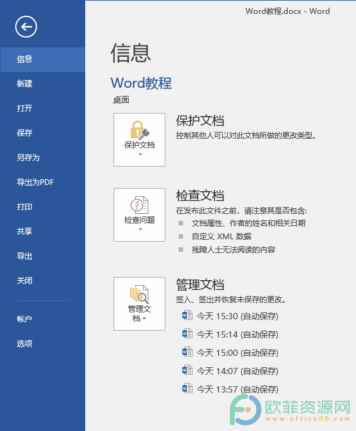The height and width of the screenshot is (431, 356).
Task: Click the 控制其他人可以对此文档所做的更改类型 description
Action: pyautogui.click(x=246, y=136)
